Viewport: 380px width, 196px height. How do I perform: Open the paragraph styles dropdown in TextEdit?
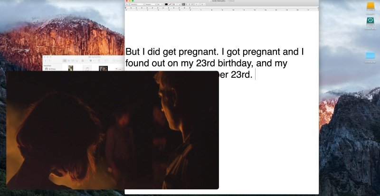pyautogui.click(x=127, y=4)
